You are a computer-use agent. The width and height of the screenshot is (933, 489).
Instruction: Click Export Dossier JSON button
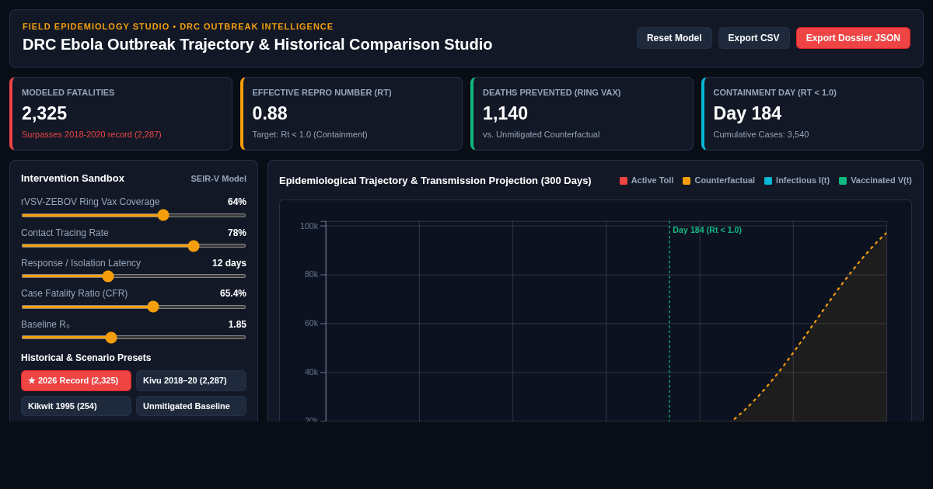(853, 38)
